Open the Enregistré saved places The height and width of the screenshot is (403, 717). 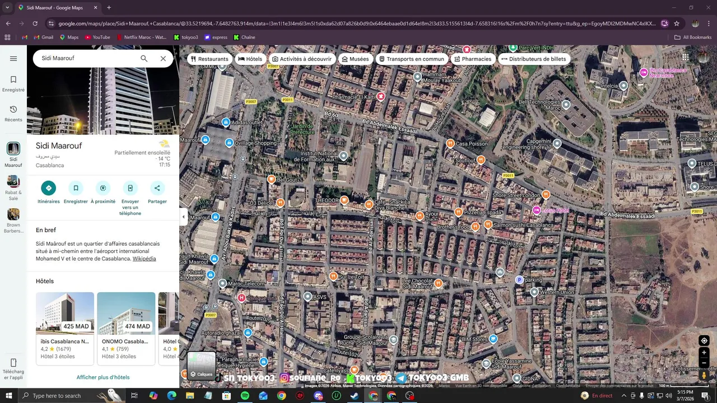pos(13,83)
